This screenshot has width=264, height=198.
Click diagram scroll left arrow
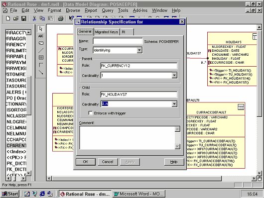(49, 178)
